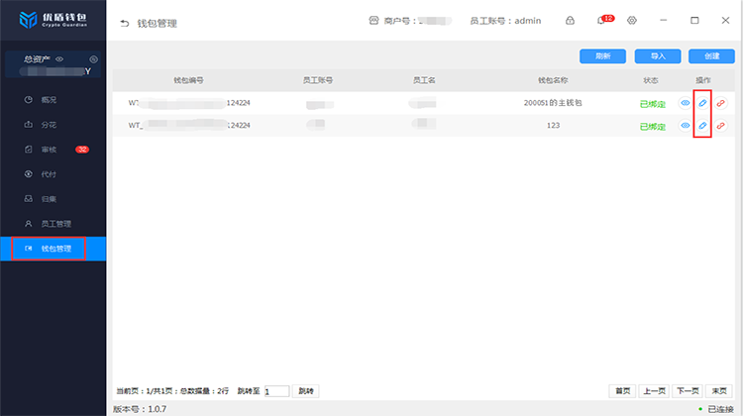The height and width of the screenshot is (416, 743).
Task: Open 概况 overview in the sidebar
Action: pos(48,100)
